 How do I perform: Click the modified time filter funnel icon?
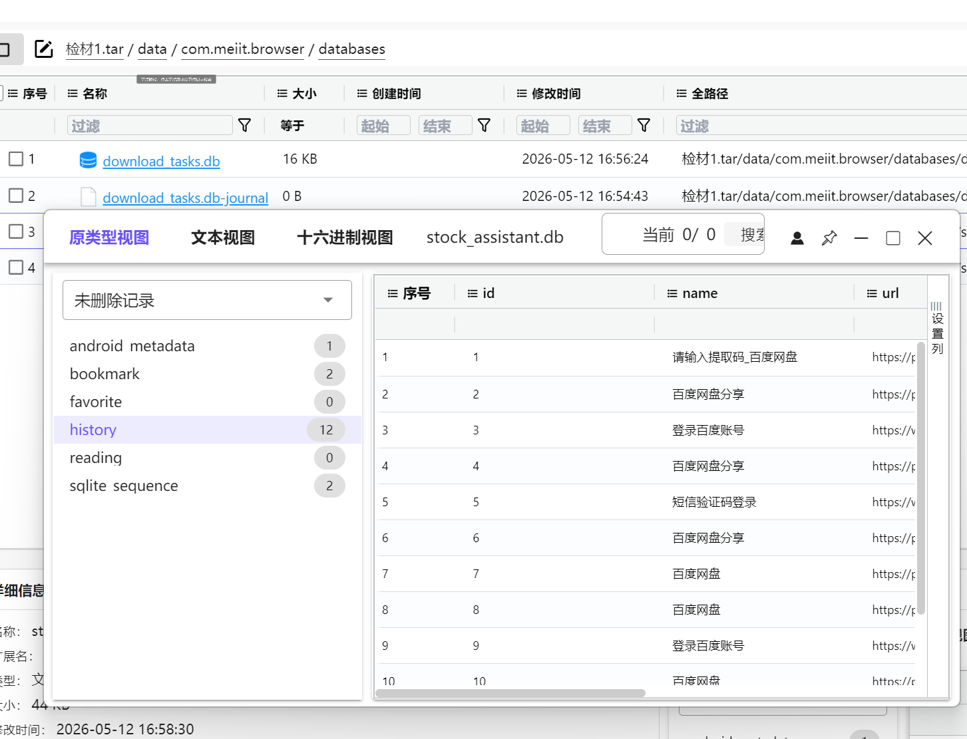644,126
